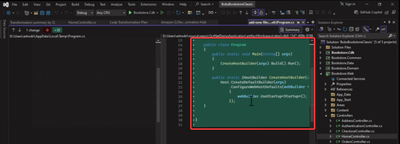Click the Undo arrow icon

coord(57,13)
